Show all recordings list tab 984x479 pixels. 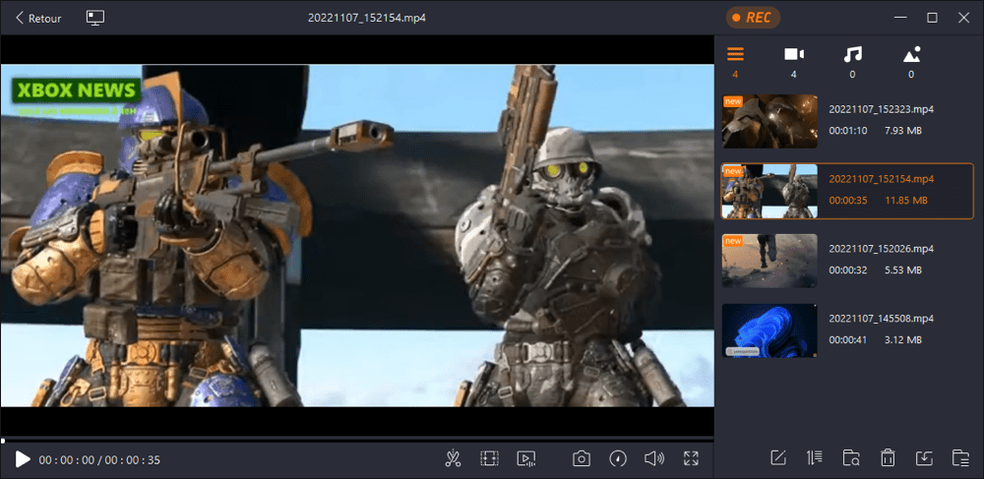click(735, 61)
